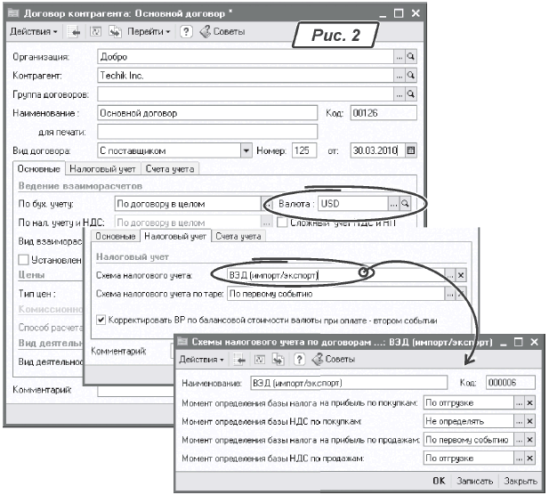
Task: Click help question icon in Договор контрагента toolbar
Action: (x=186, y=31)
